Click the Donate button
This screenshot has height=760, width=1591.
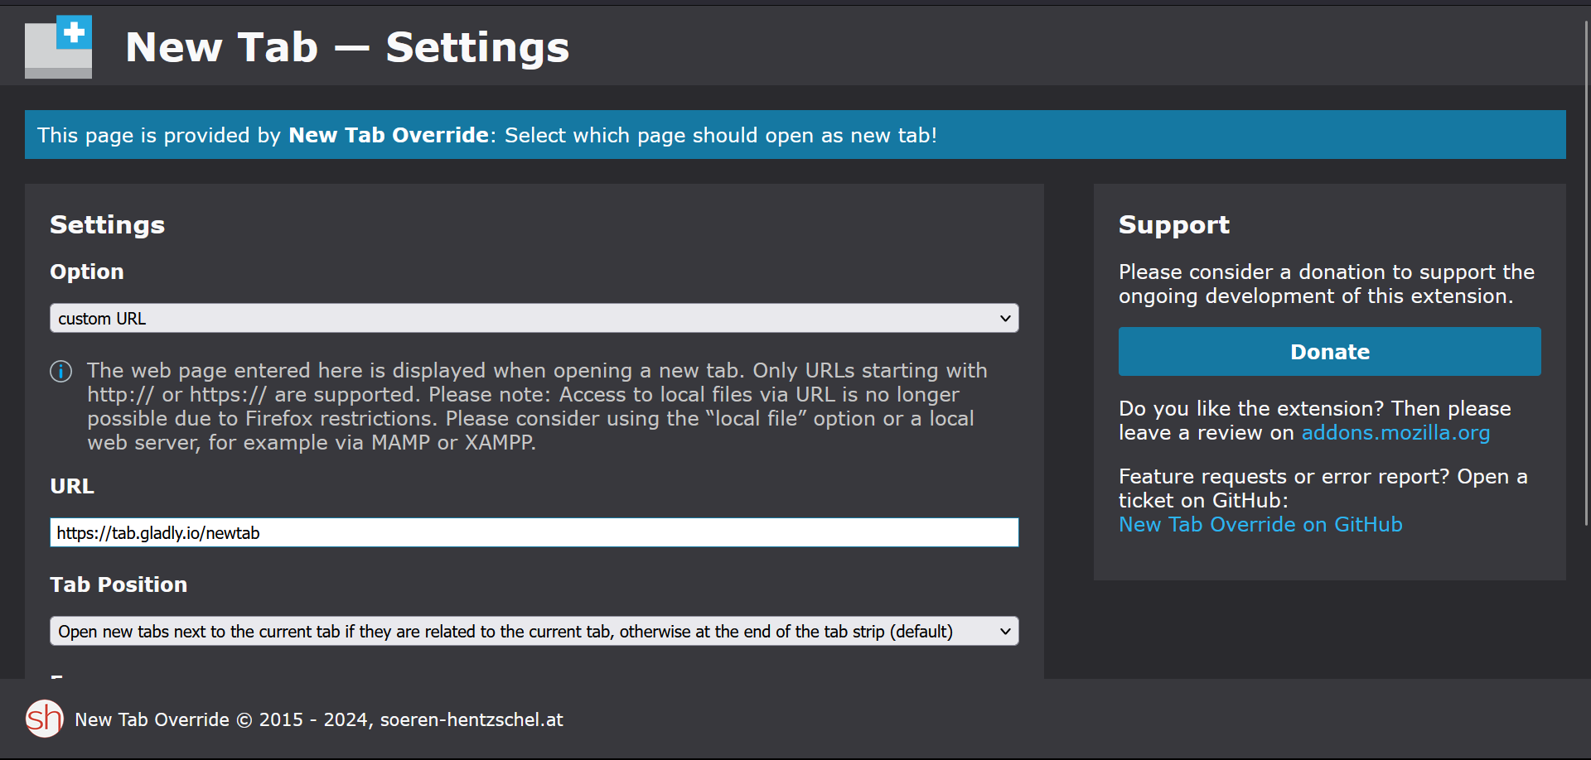click(1330, 352)
